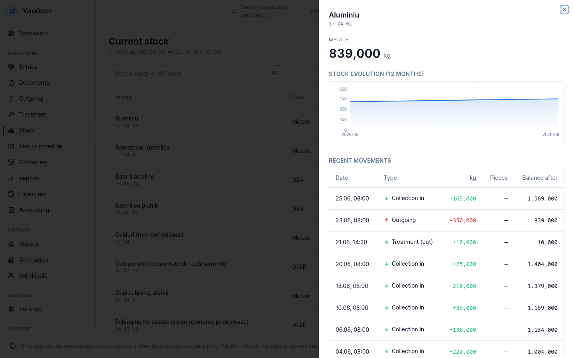Viewport: 574px width, 358px height.
Task: Click the VanaGreen logo icon
Action: (13, 11)
